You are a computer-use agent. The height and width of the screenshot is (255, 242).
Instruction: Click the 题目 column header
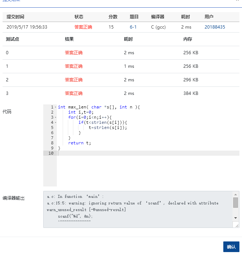pos(134,17)
